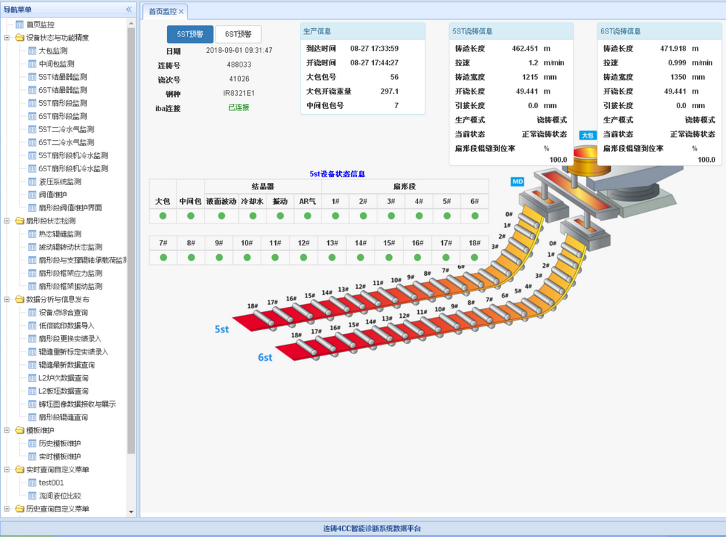Click the blue 大包 label icon

pyautogui.click(x=587, y=135)
